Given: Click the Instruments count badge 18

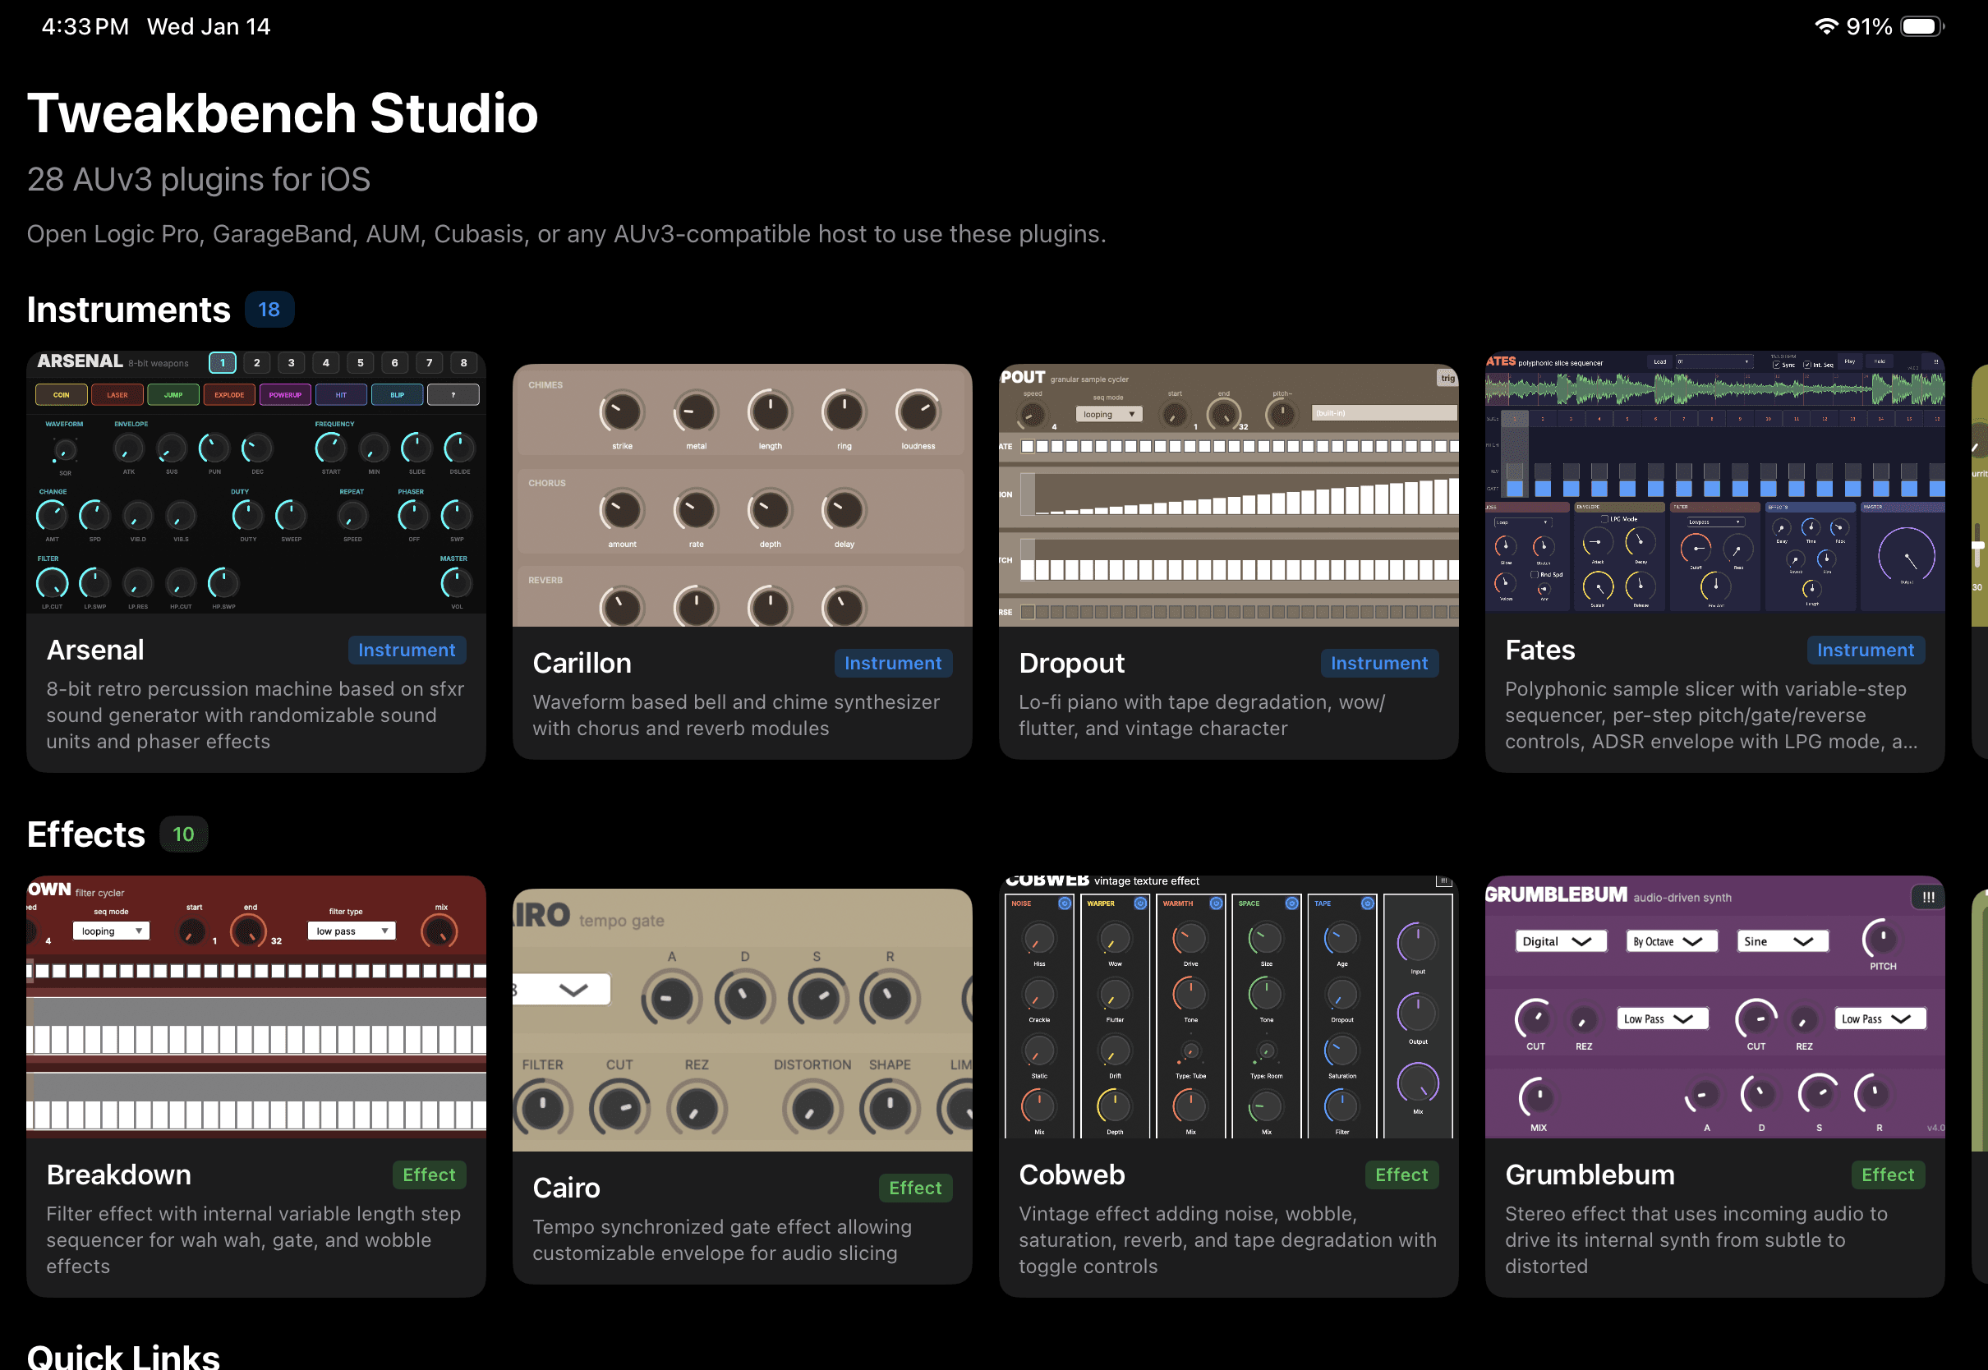Looking at the screenshot, I should pos(269,309).
